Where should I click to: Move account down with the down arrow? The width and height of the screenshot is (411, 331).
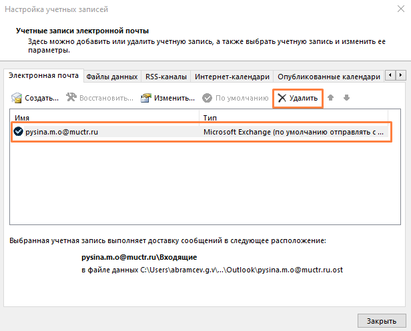click(346, 98)
